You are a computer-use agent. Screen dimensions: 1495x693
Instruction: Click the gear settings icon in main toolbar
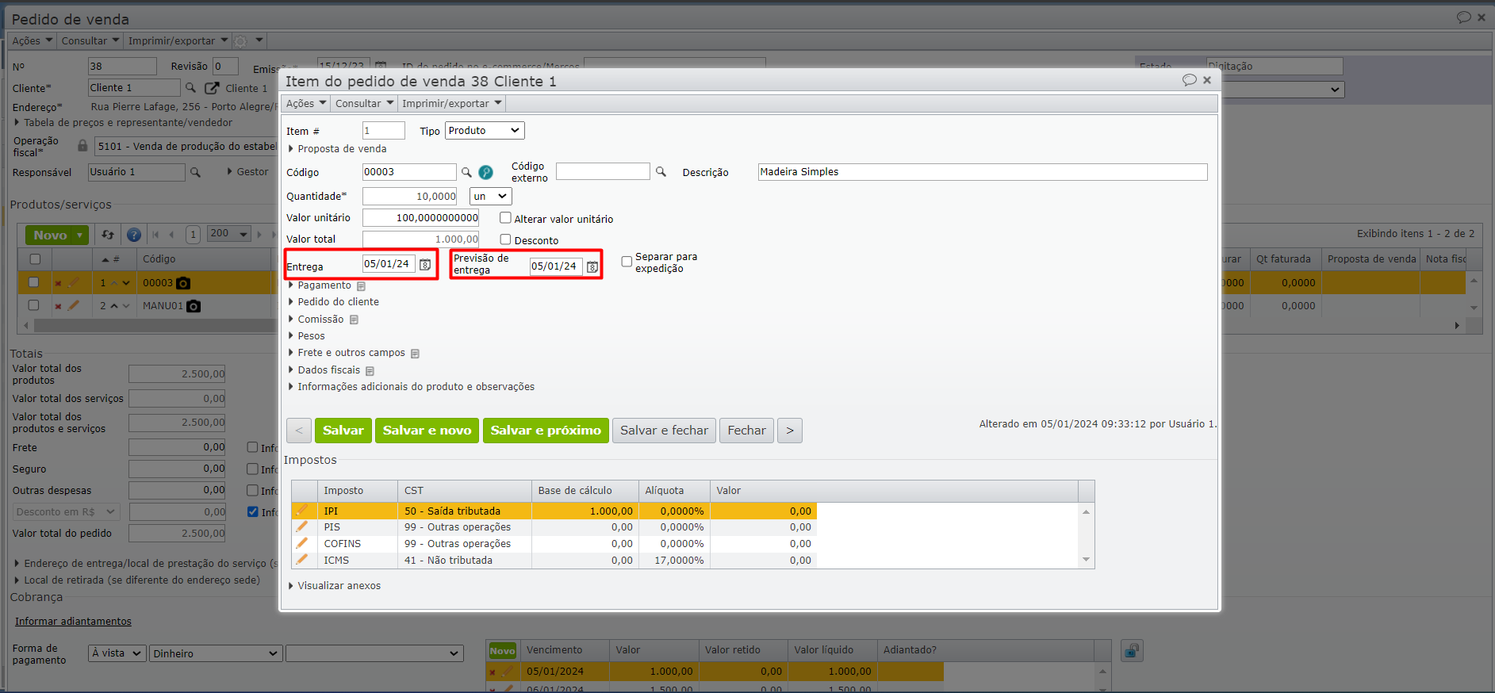pyautogui.click(x=241, y=40)
